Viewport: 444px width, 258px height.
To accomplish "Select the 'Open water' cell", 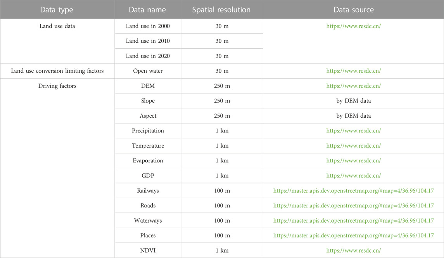I will pyautogui.click(x=148, y=71).
